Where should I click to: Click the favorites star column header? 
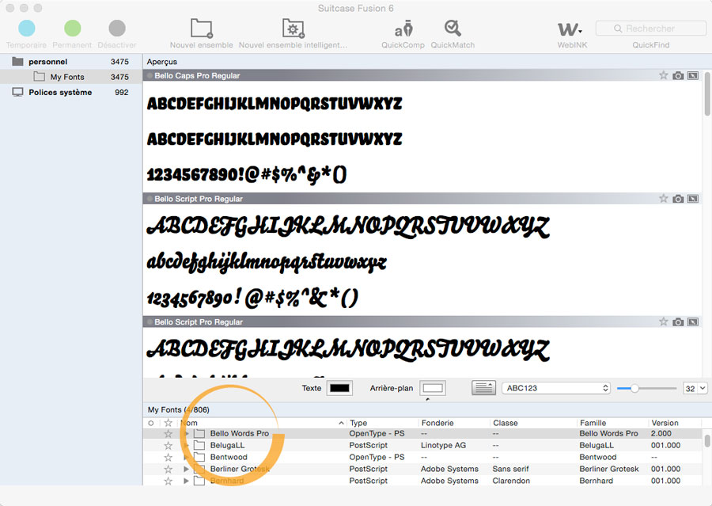(168, 423)
